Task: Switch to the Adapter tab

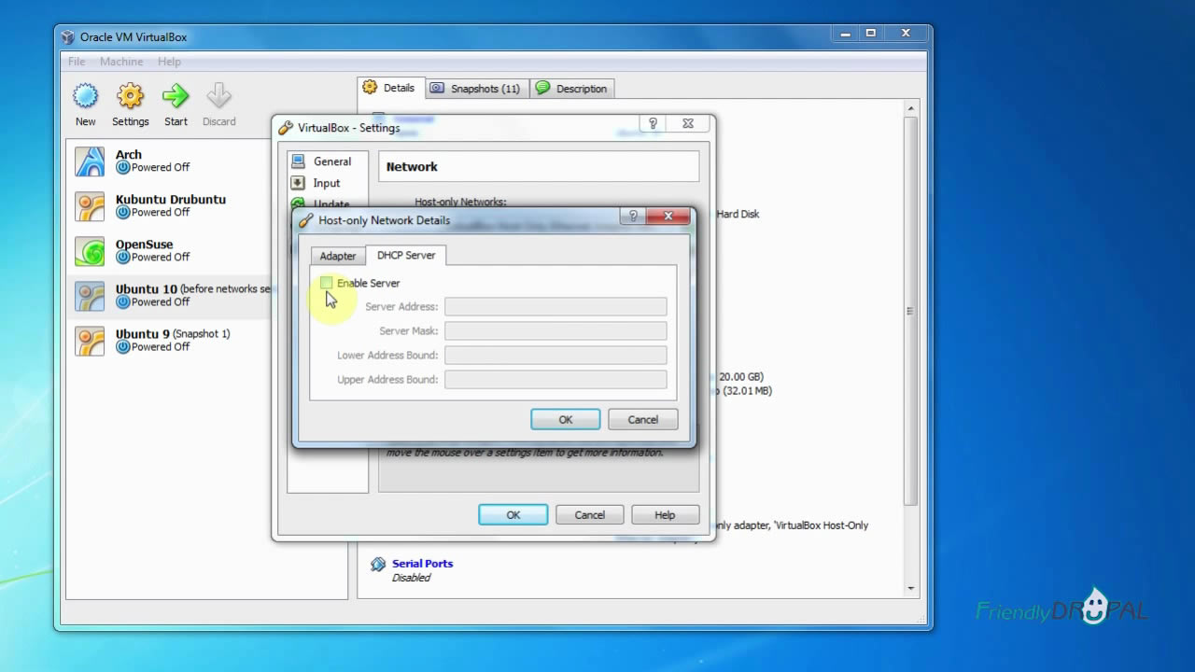Action: pyautogui.click(x=338, y=256)
